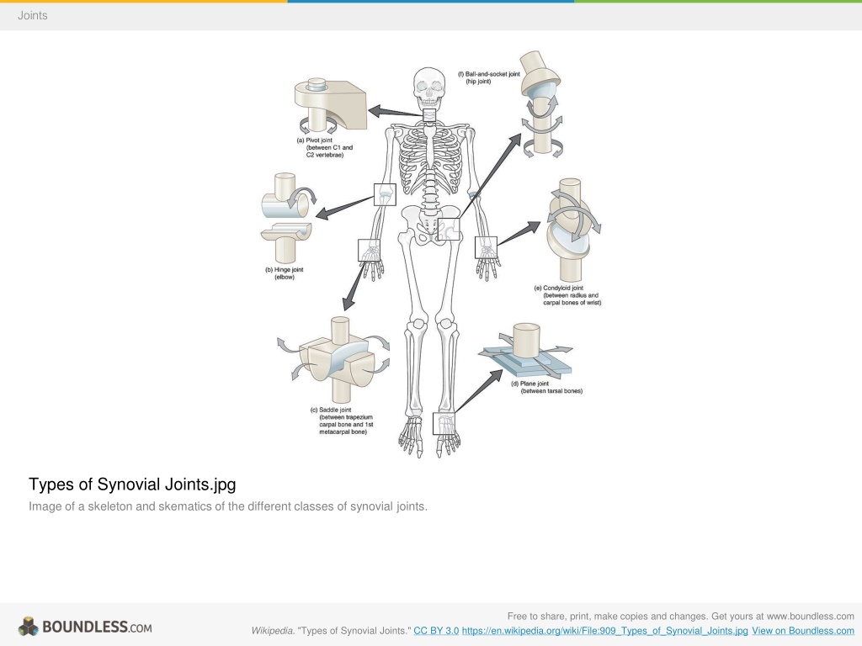
Task: Follow the View on Boundless.com link
Action: [x=802, y=631]
